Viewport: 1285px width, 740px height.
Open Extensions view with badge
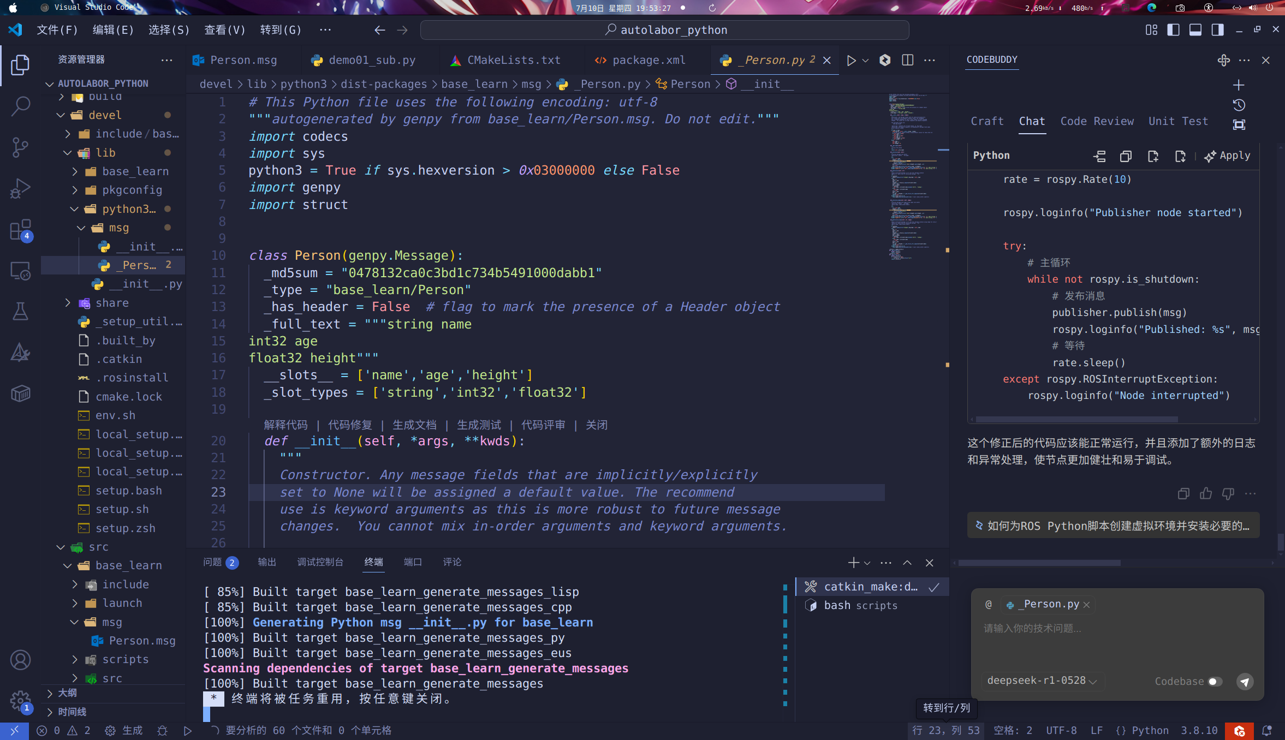pyautogui.click(x=20, y=230)
